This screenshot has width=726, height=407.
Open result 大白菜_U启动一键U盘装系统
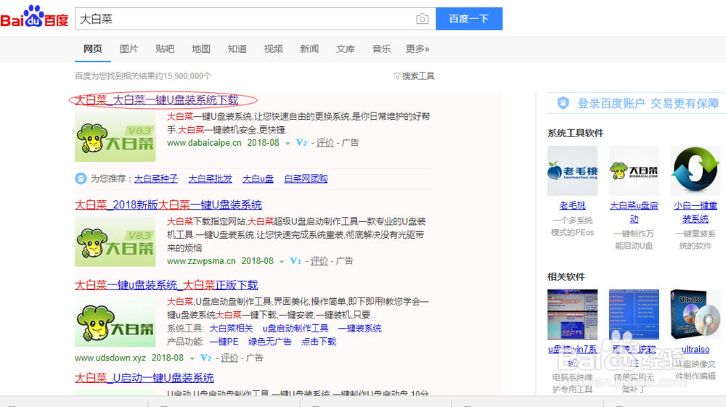[x=144, y=378]
